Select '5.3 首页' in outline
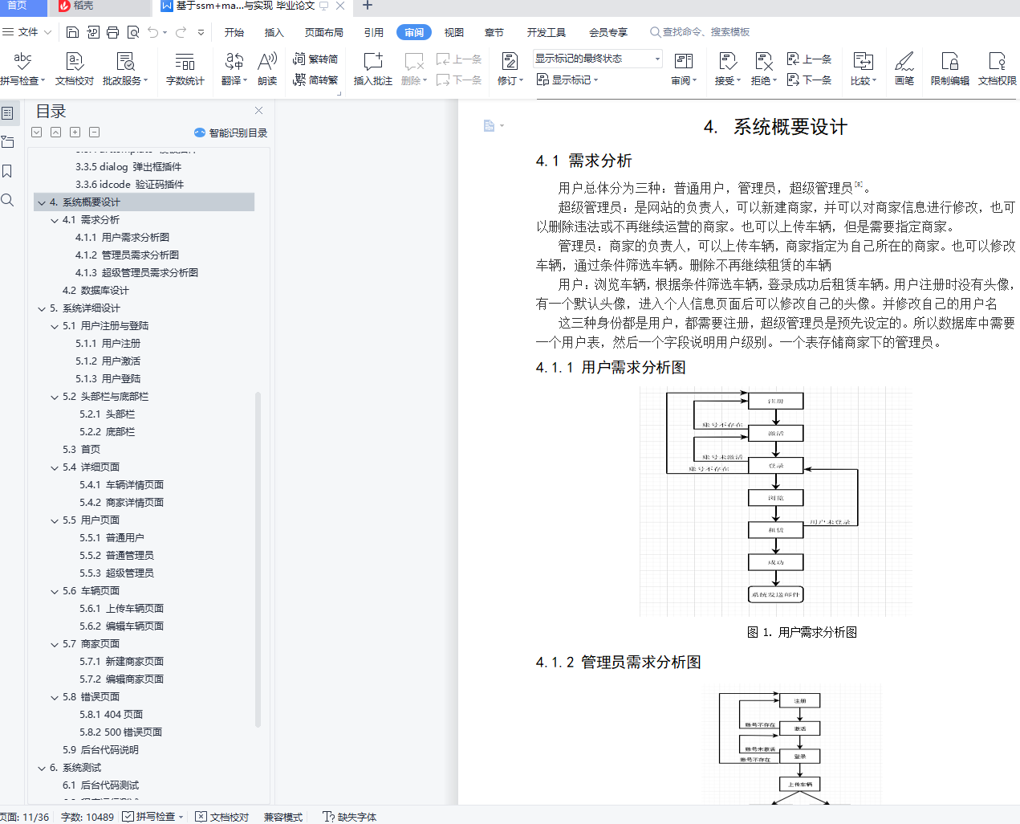Viewport: 1020px width, 824px height. pos(81,450)
